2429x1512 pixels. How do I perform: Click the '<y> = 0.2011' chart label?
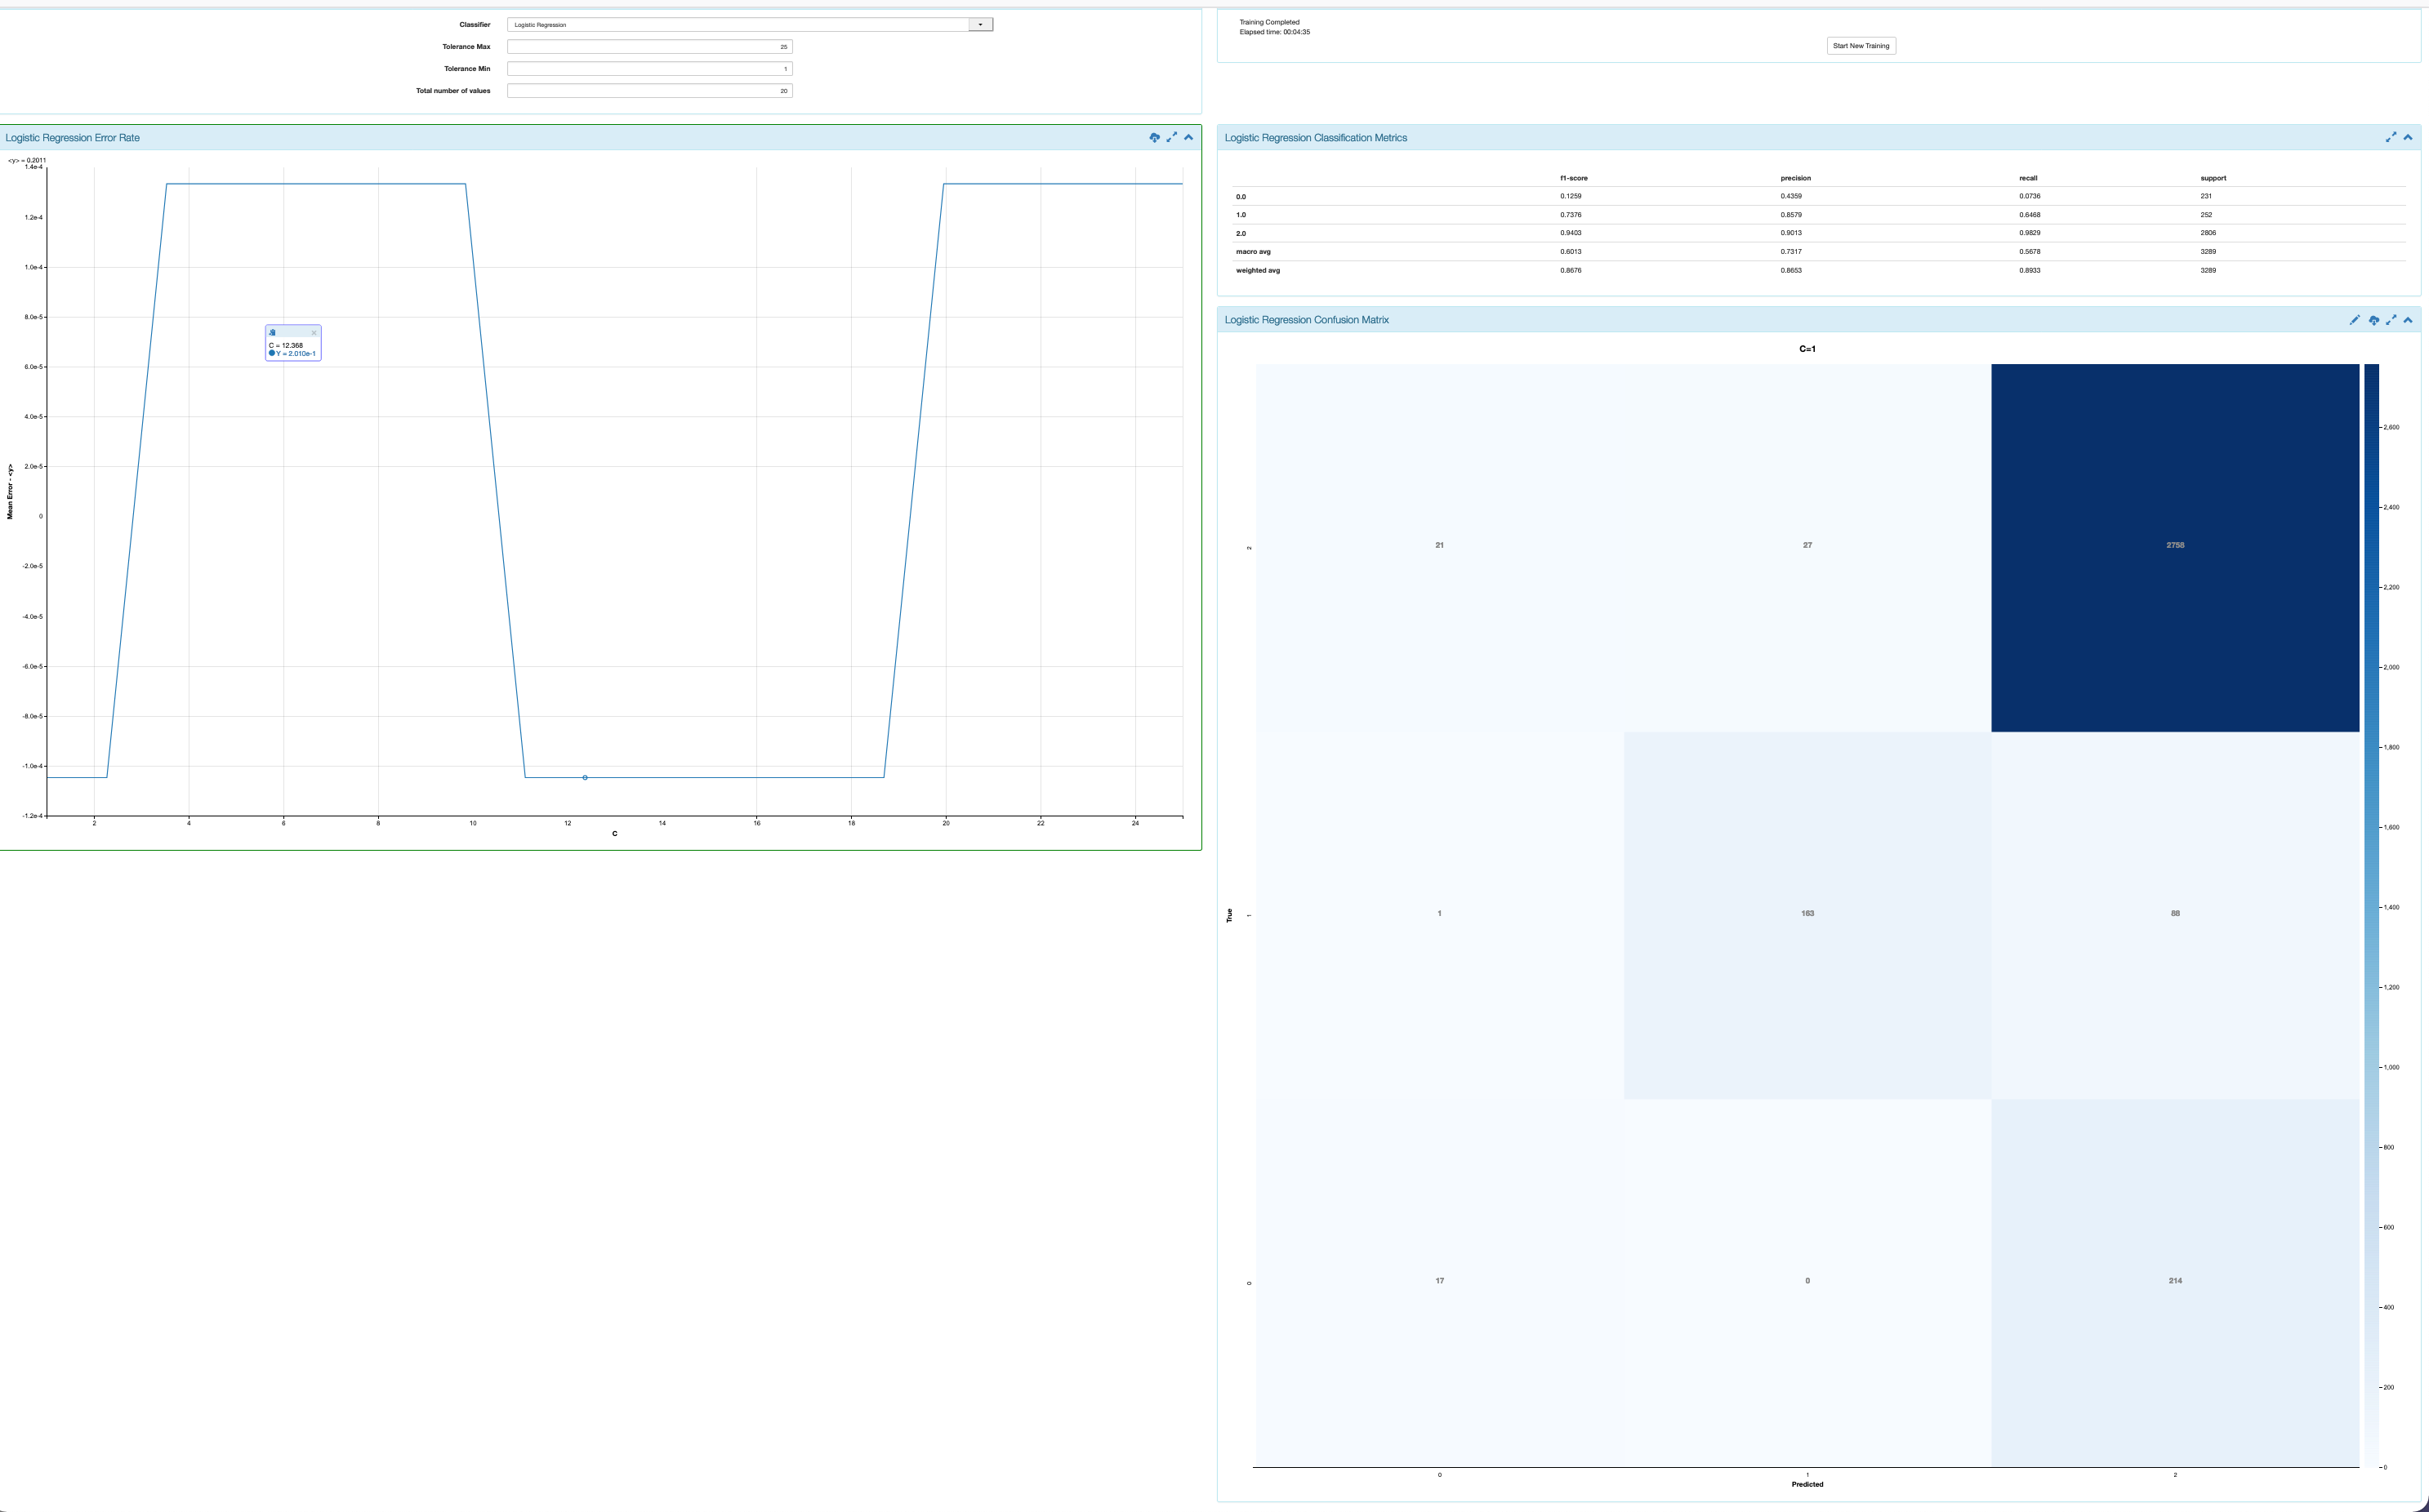pos(27,160)
